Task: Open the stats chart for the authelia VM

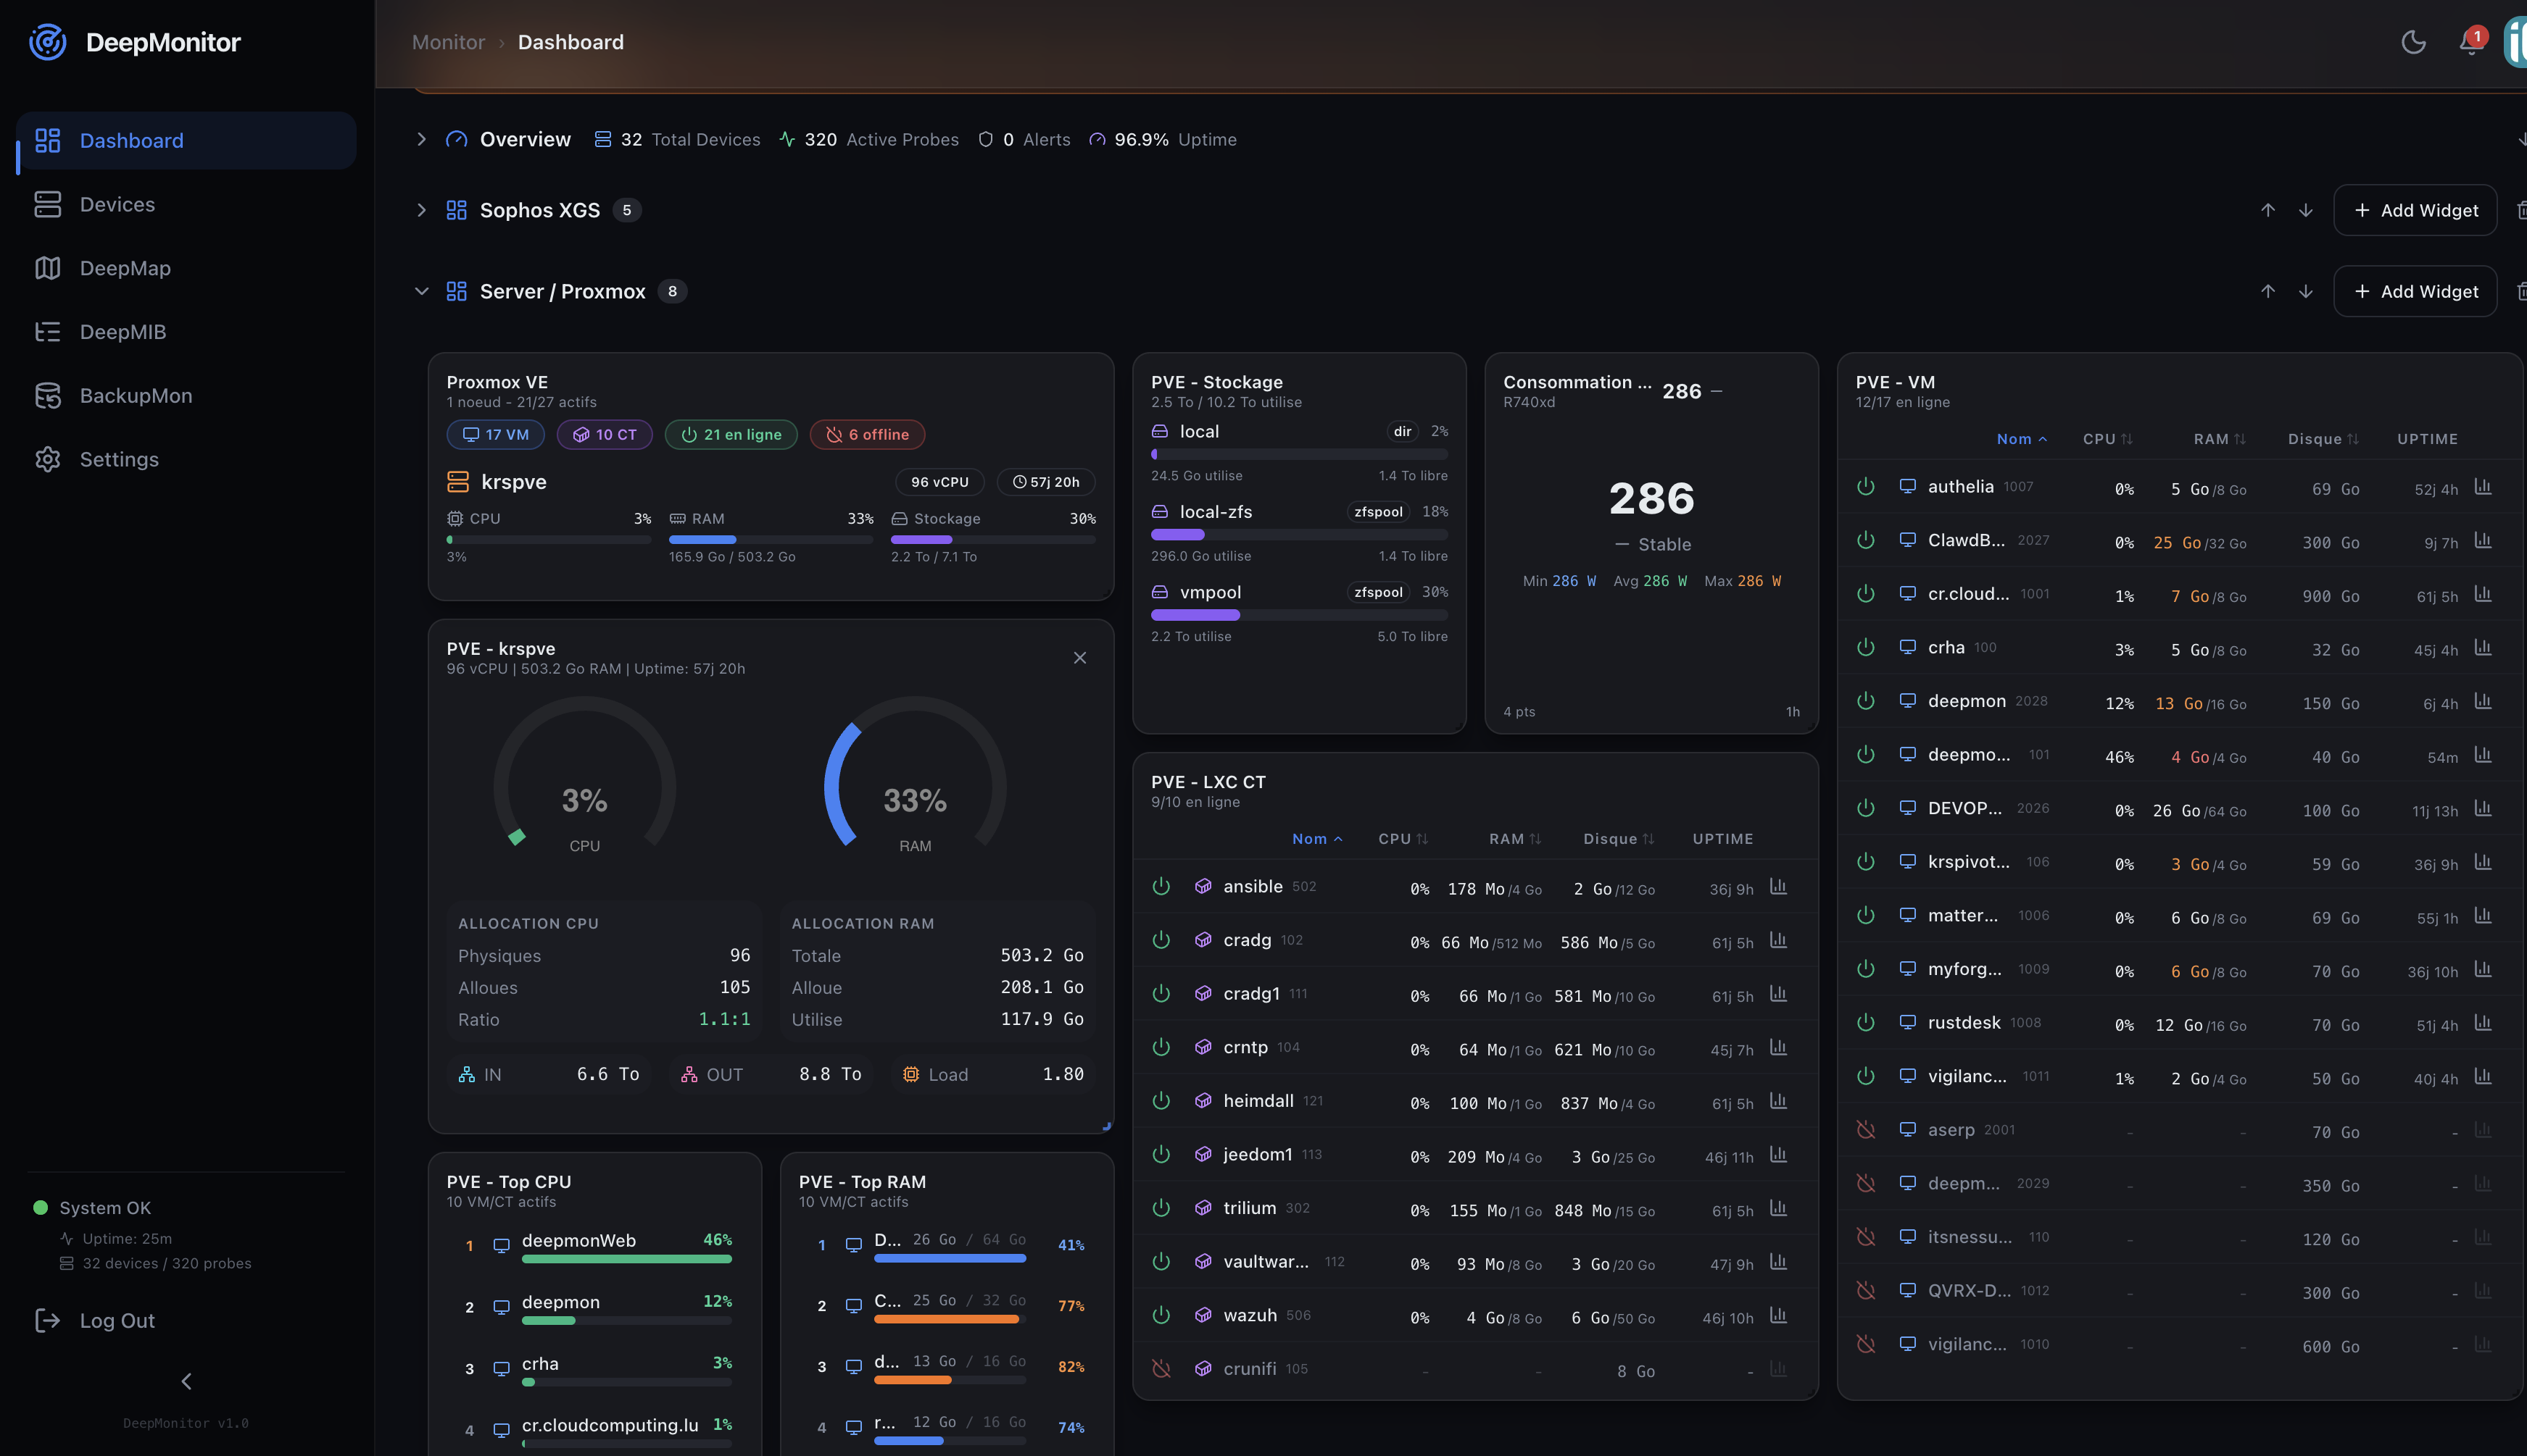Action: [2485, 488]
